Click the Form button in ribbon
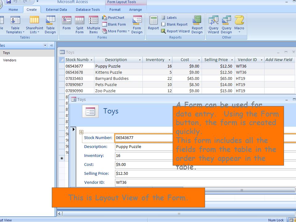 67,23
